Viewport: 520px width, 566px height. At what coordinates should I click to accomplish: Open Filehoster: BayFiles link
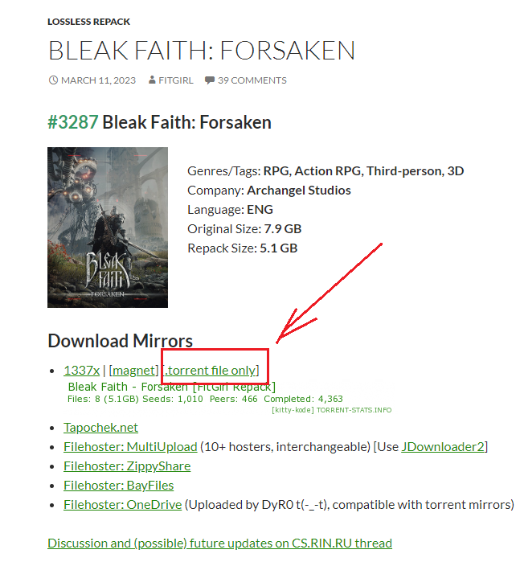pos(119,486)
